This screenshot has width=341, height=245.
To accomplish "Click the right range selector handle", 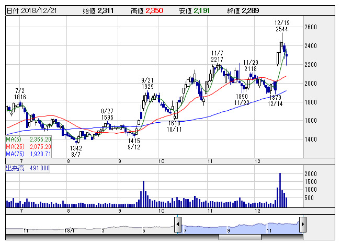I will coord(302,224).
